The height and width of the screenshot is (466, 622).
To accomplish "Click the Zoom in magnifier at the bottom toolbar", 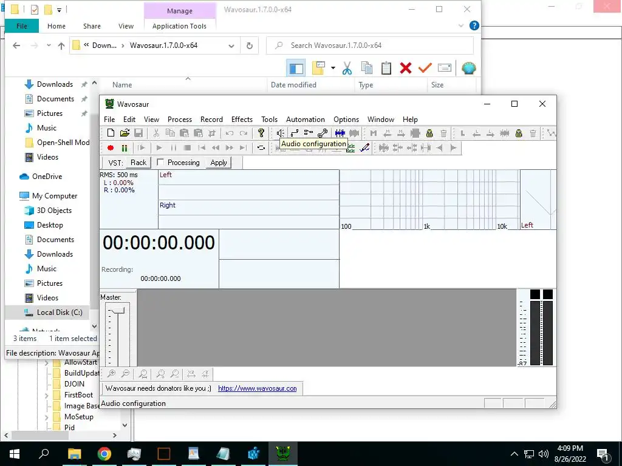I will (x=112, y=374).
